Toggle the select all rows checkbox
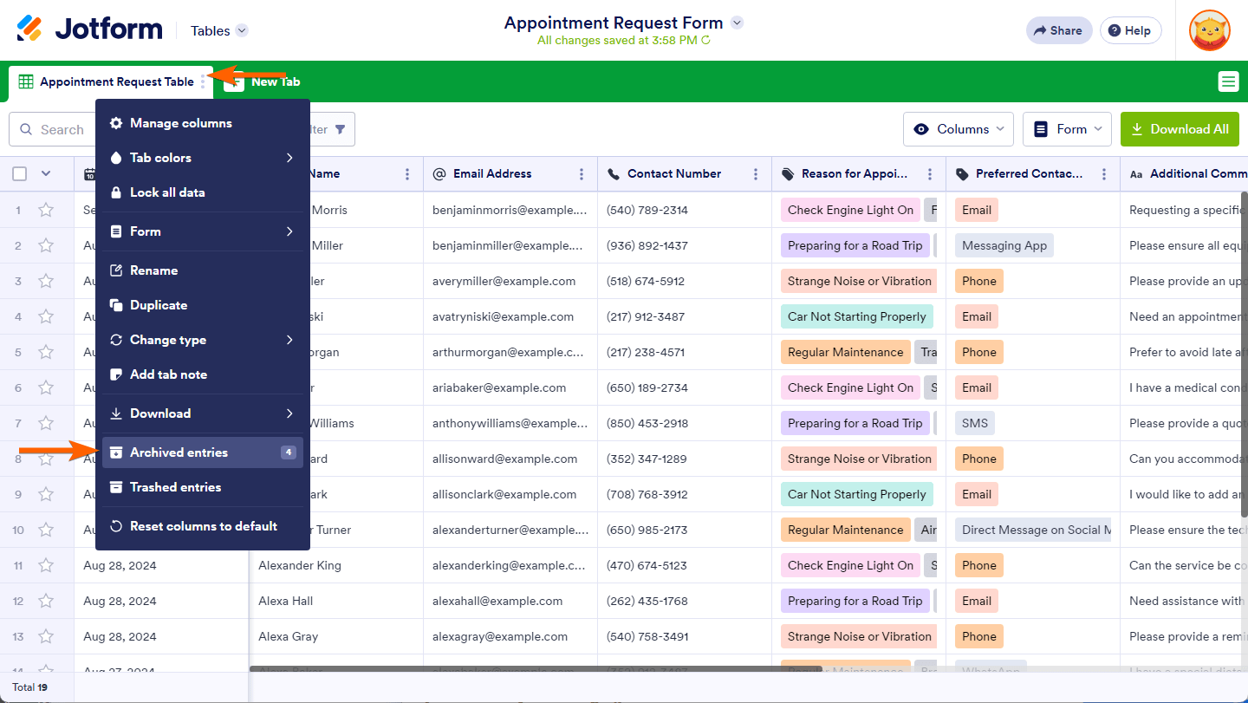 19,174
